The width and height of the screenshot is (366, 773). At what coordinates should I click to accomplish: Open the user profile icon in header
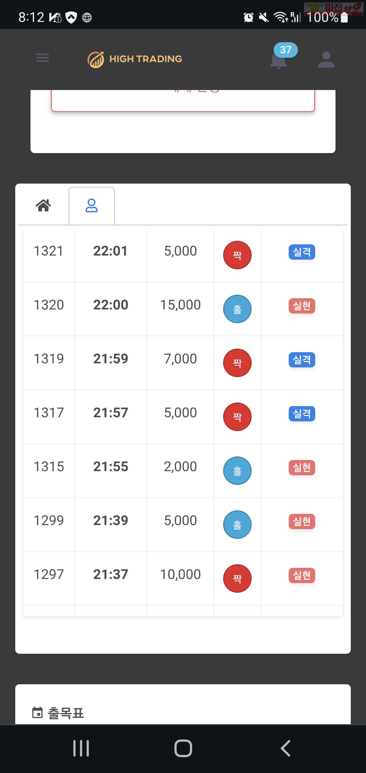pyautogui.click(x=326, y=60)
